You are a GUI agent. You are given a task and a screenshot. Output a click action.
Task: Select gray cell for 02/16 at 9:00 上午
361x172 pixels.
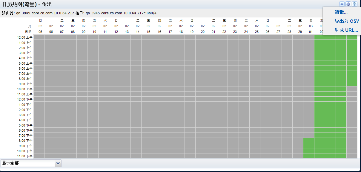tap(157, 84)
